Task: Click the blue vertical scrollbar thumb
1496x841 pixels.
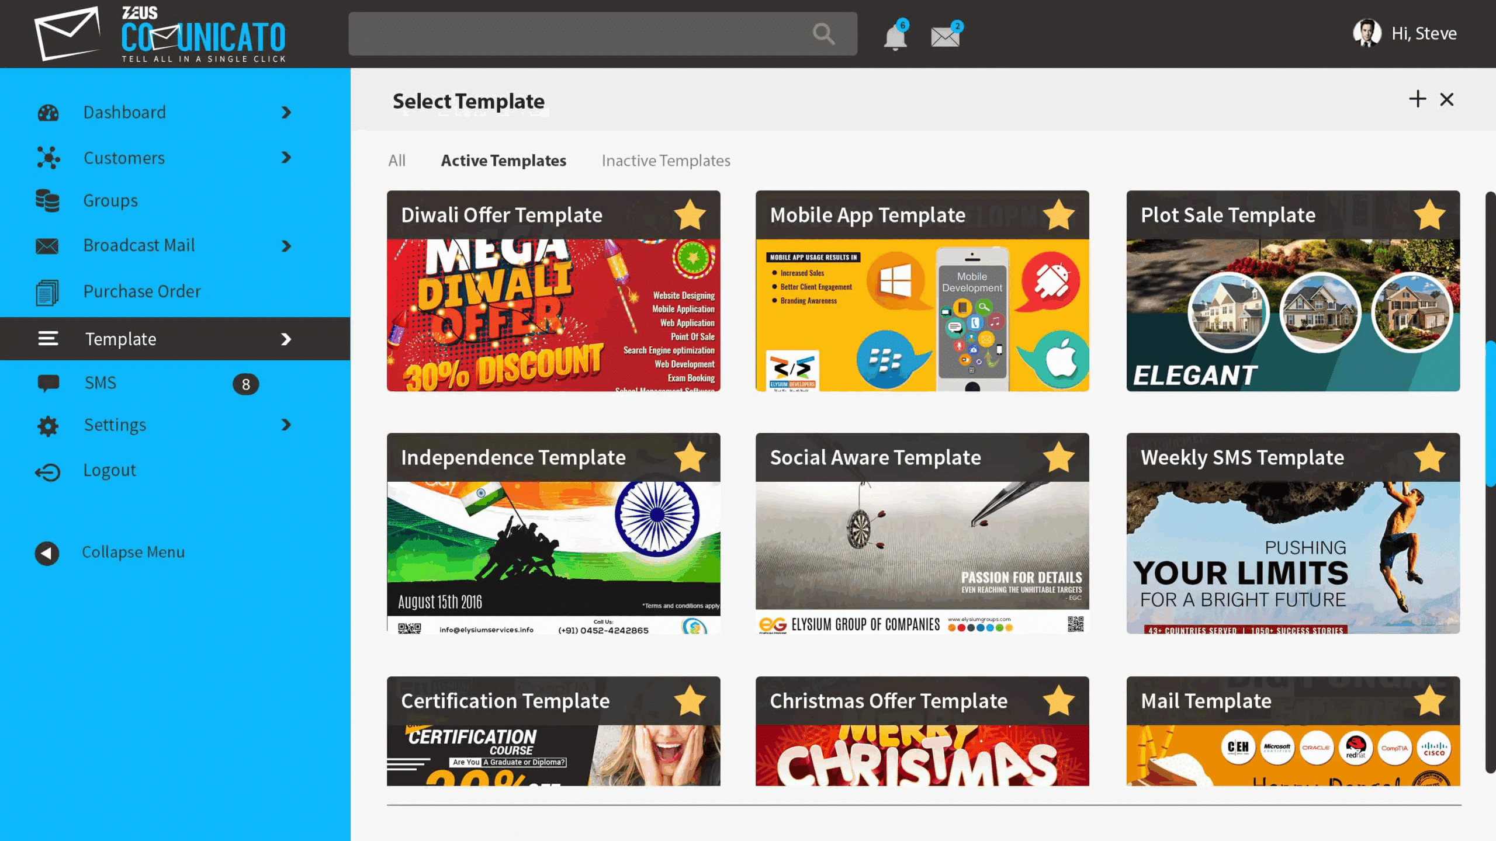Action: pyautogui.click(x=1490, y=415)
